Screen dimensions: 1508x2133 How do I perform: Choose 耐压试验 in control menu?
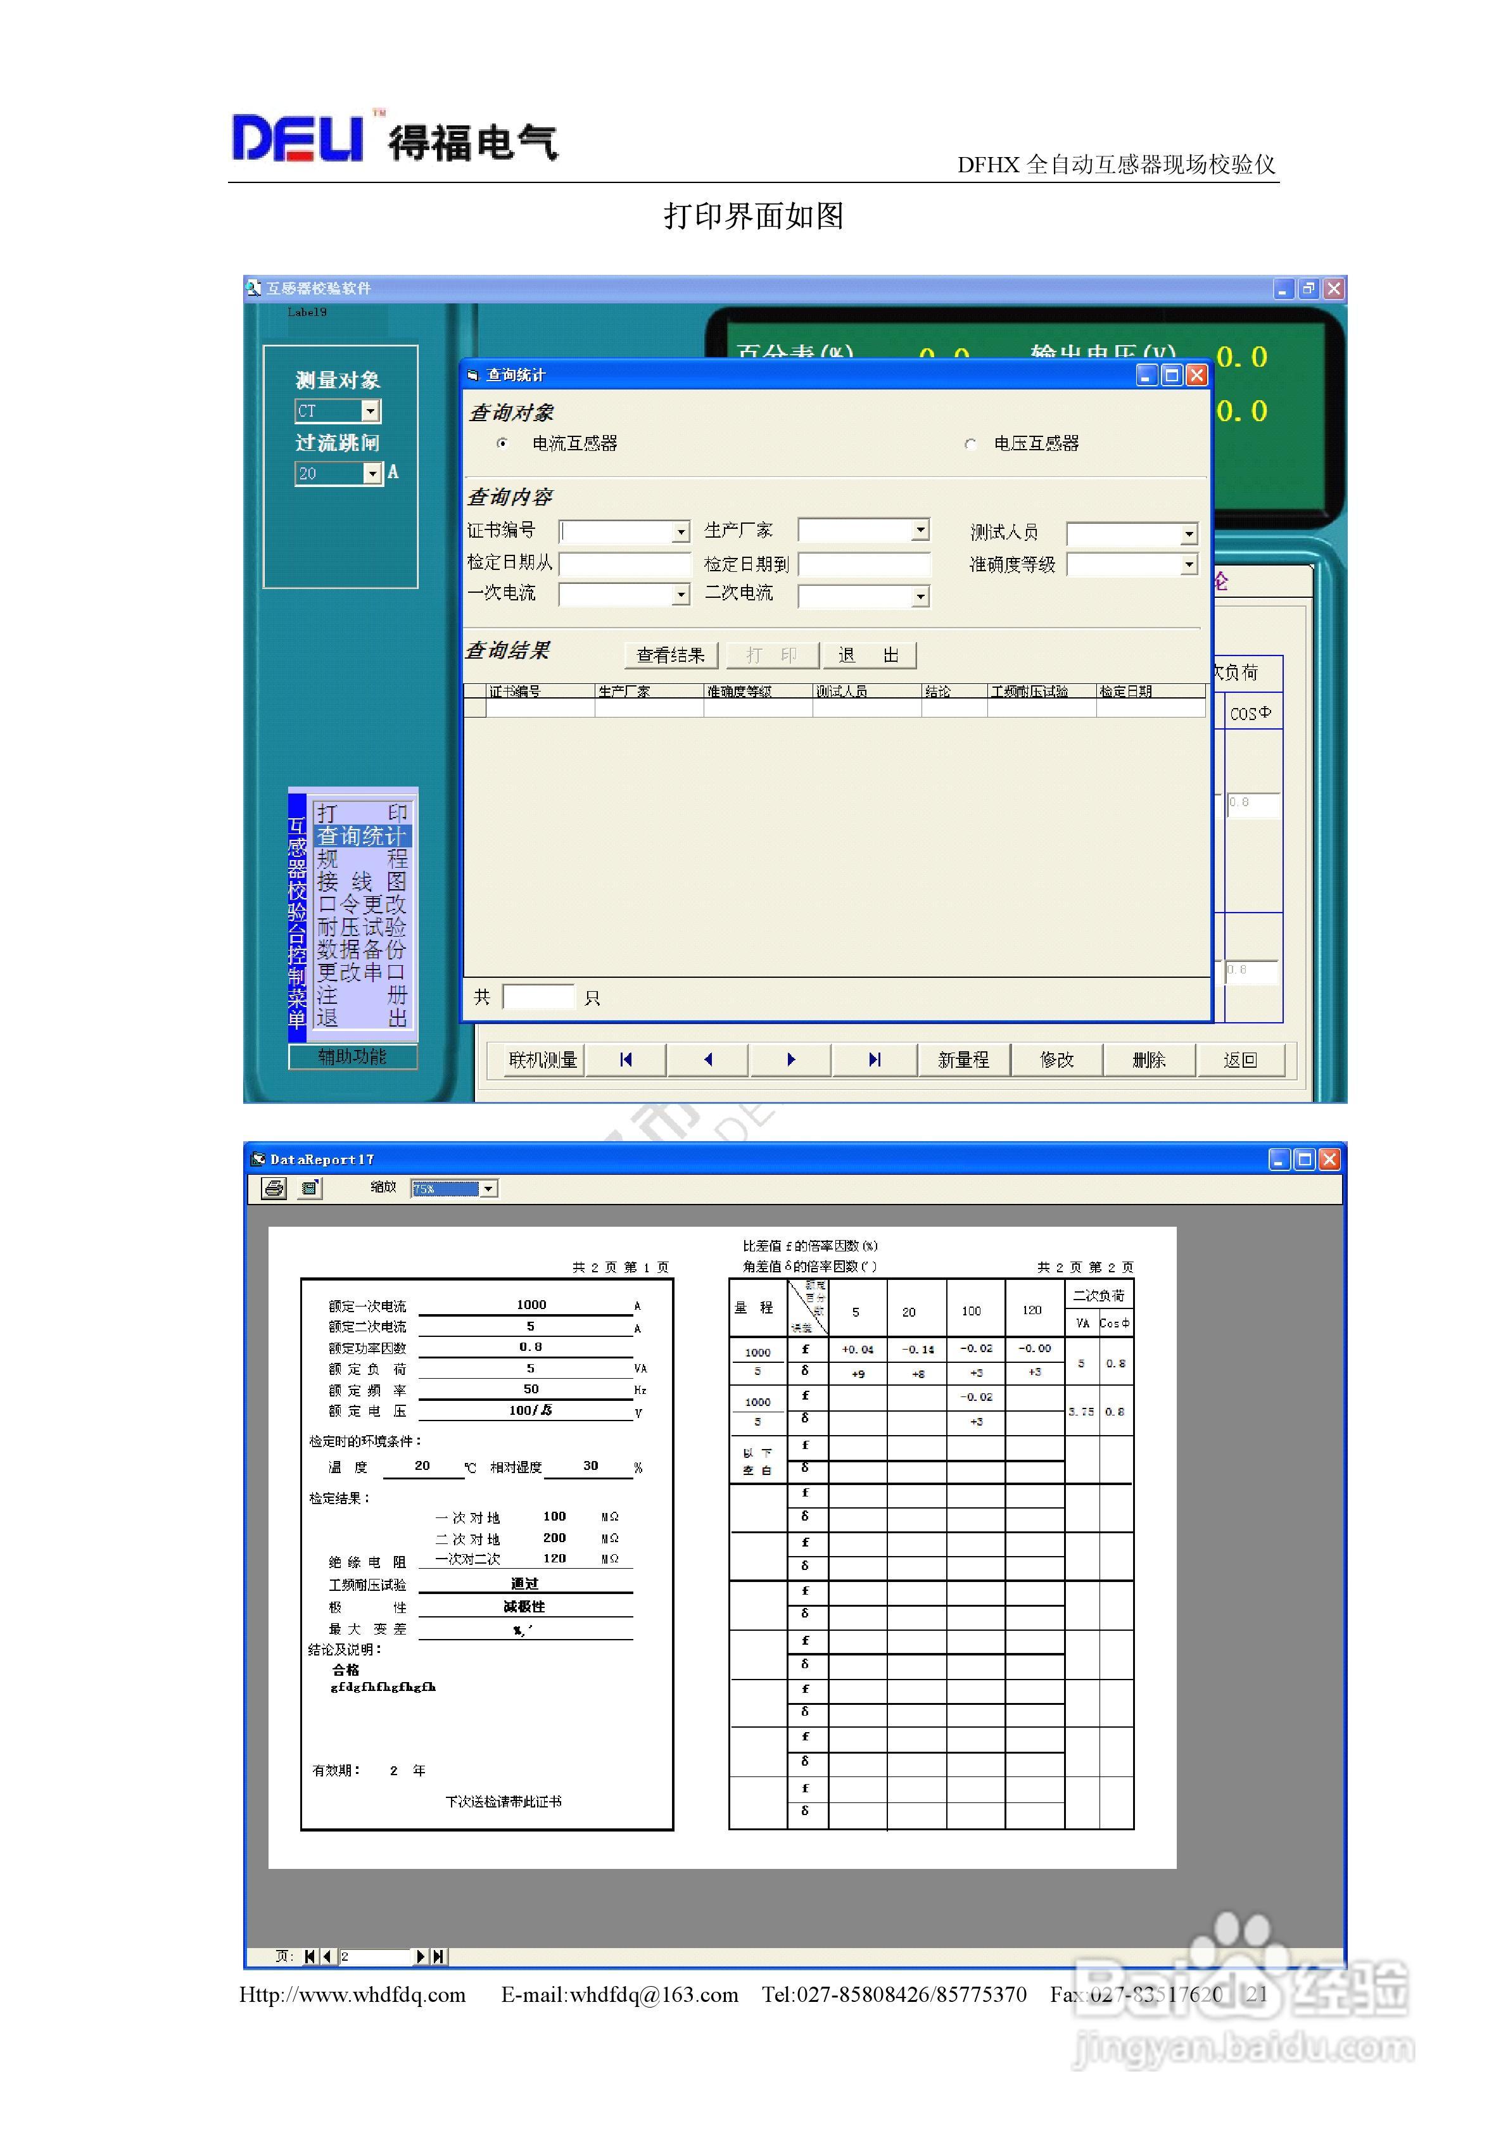click(x=362, y=926)
